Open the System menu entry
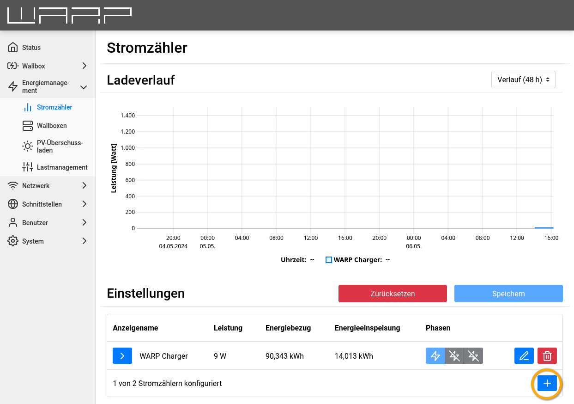 click(33, 241)
